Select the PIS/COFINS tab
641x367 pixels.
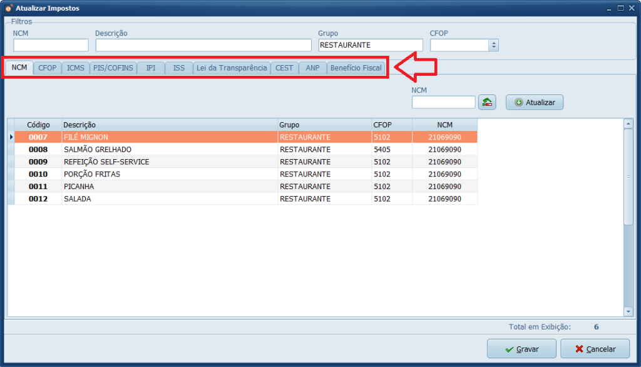(x=113, y=68)
